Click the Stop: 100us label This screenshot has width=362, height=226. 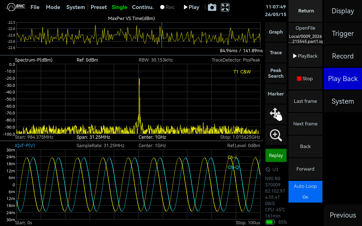click(x=248, y=223)
